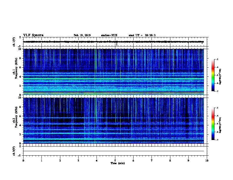
Task: Click the "Time (min)" axis label
Action: click(x=118, y=163)
